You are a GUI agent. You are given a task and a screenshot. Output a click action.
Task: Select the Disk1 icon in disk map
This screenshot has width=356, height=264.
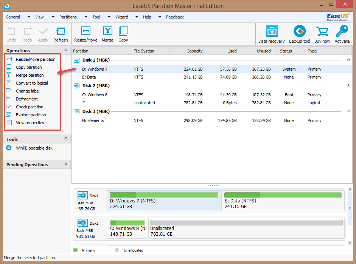(82, 195)
